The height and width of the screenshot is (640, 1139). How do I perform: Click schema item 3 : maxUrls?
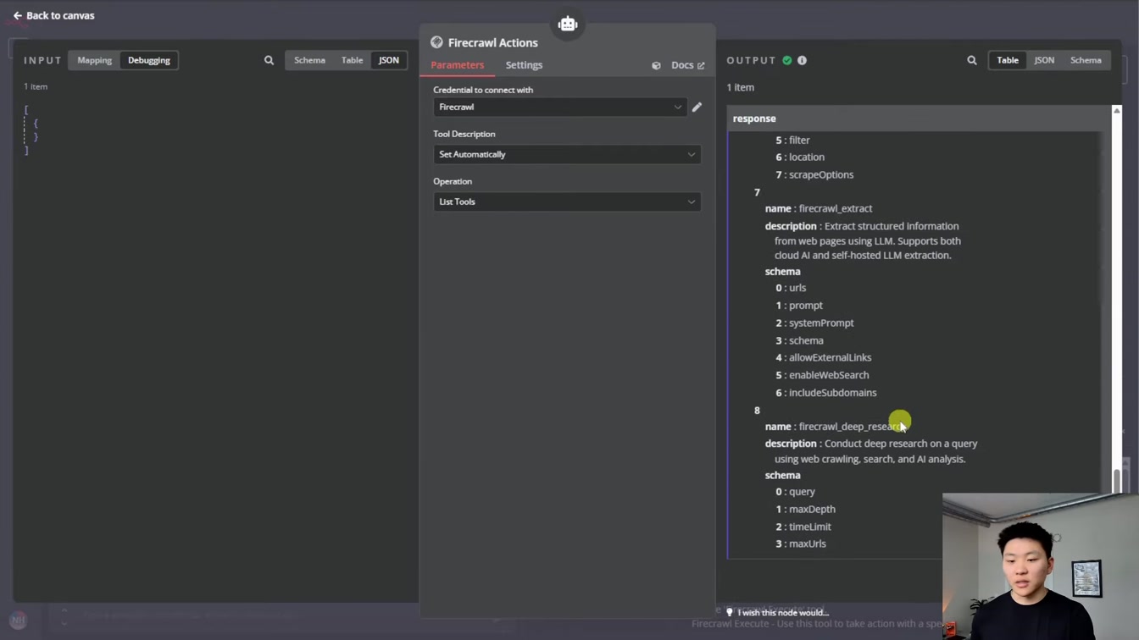click(801, 543)
